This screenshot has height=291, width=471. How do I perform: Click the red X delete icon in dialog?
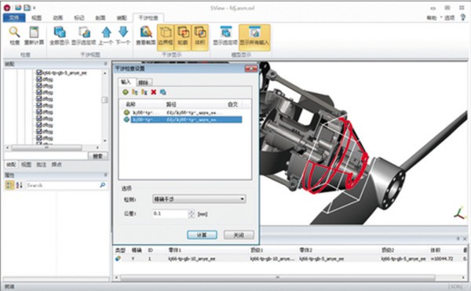pos(154,92)
